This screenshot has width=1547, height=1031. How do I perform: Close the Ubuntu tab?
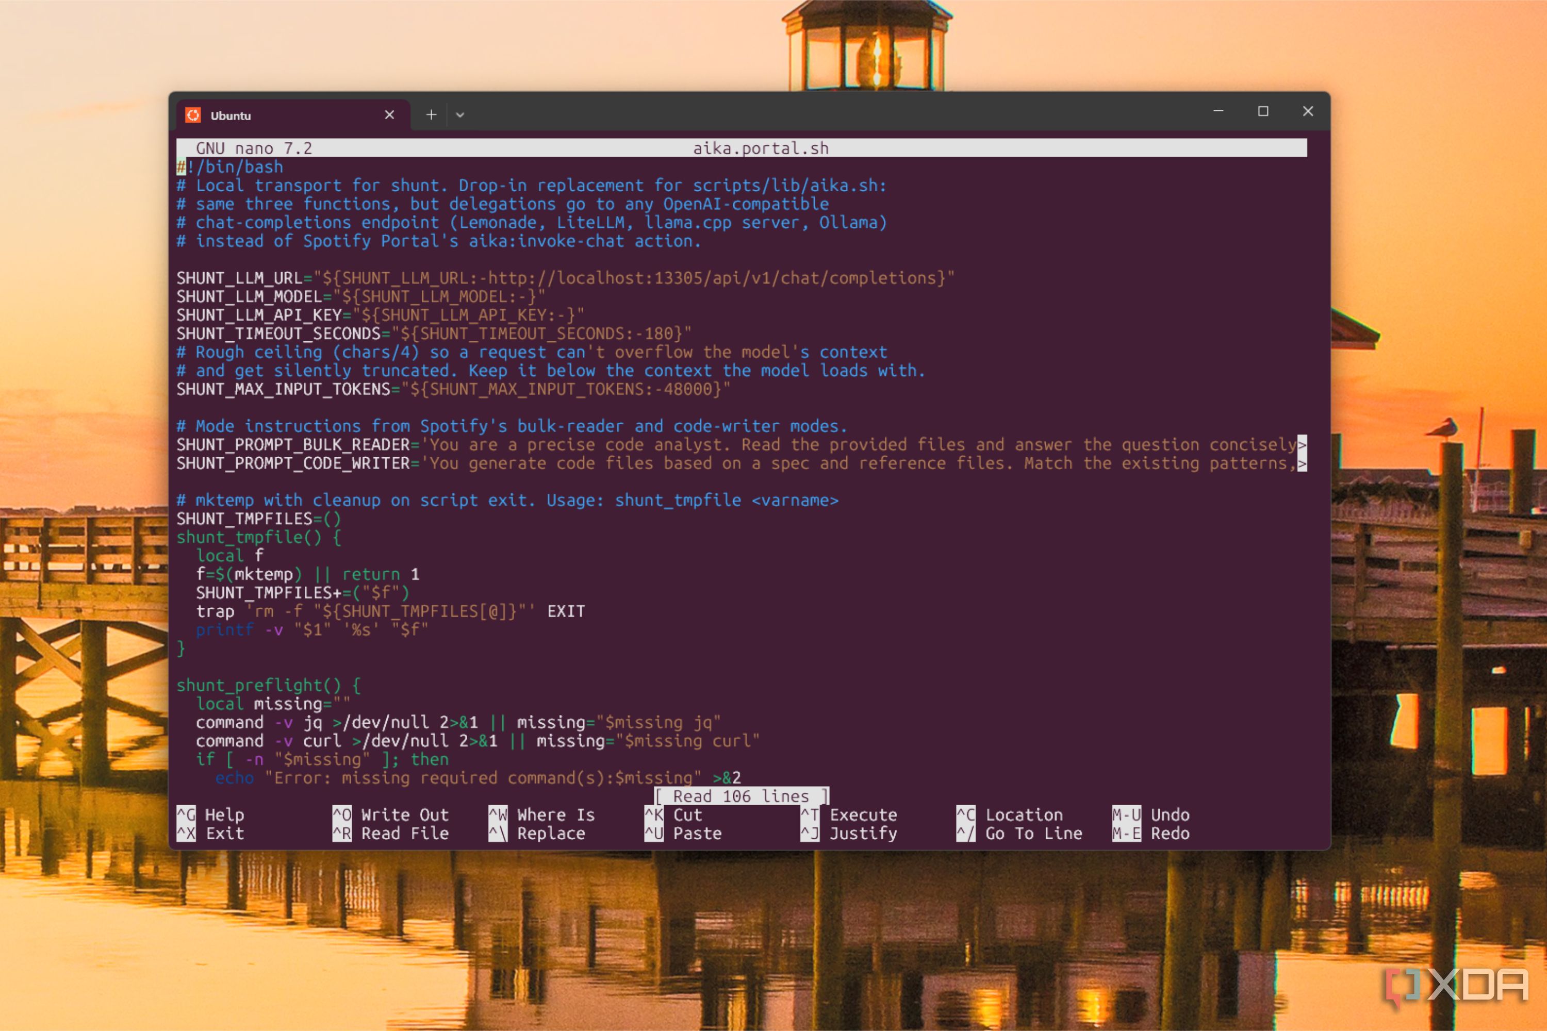click(389, 115)
